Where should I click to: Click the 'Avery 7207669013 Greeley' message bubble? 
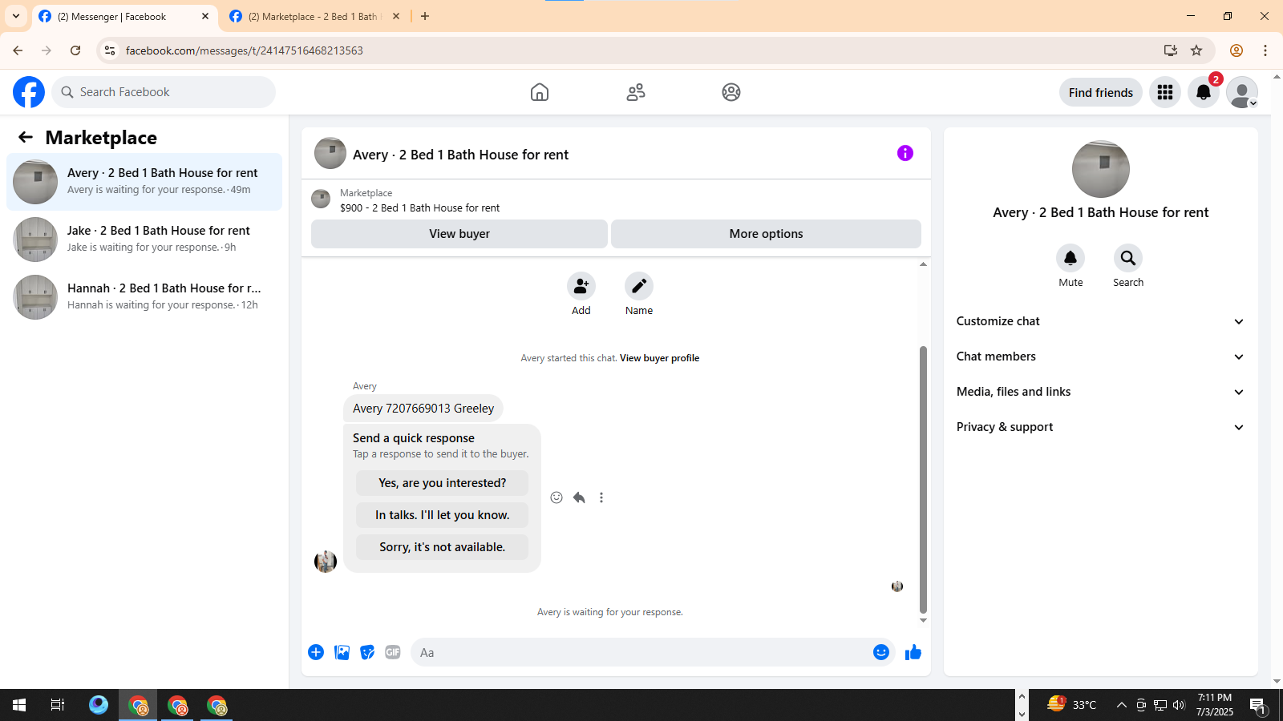click(x=423, y=409)
